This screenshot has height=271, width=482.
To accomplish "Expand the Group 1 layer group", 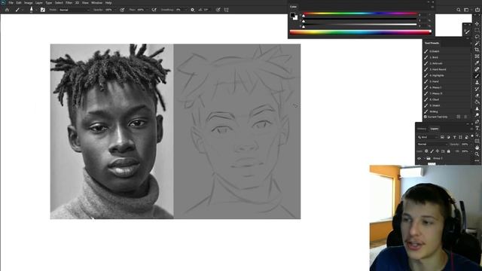I will [x=424, y=158].
